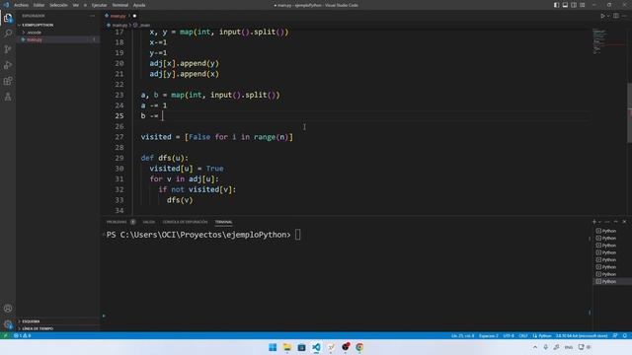The height and width of the screenshot is (355, 632).
Task: Split the editor to the right
Action: click(x=616, y=16)
